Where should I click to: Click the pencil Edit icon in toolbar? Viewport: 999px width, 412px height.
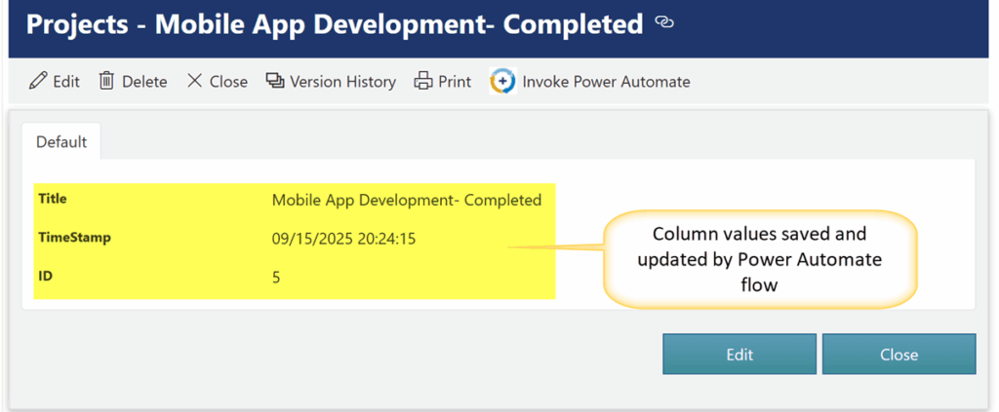38,82
